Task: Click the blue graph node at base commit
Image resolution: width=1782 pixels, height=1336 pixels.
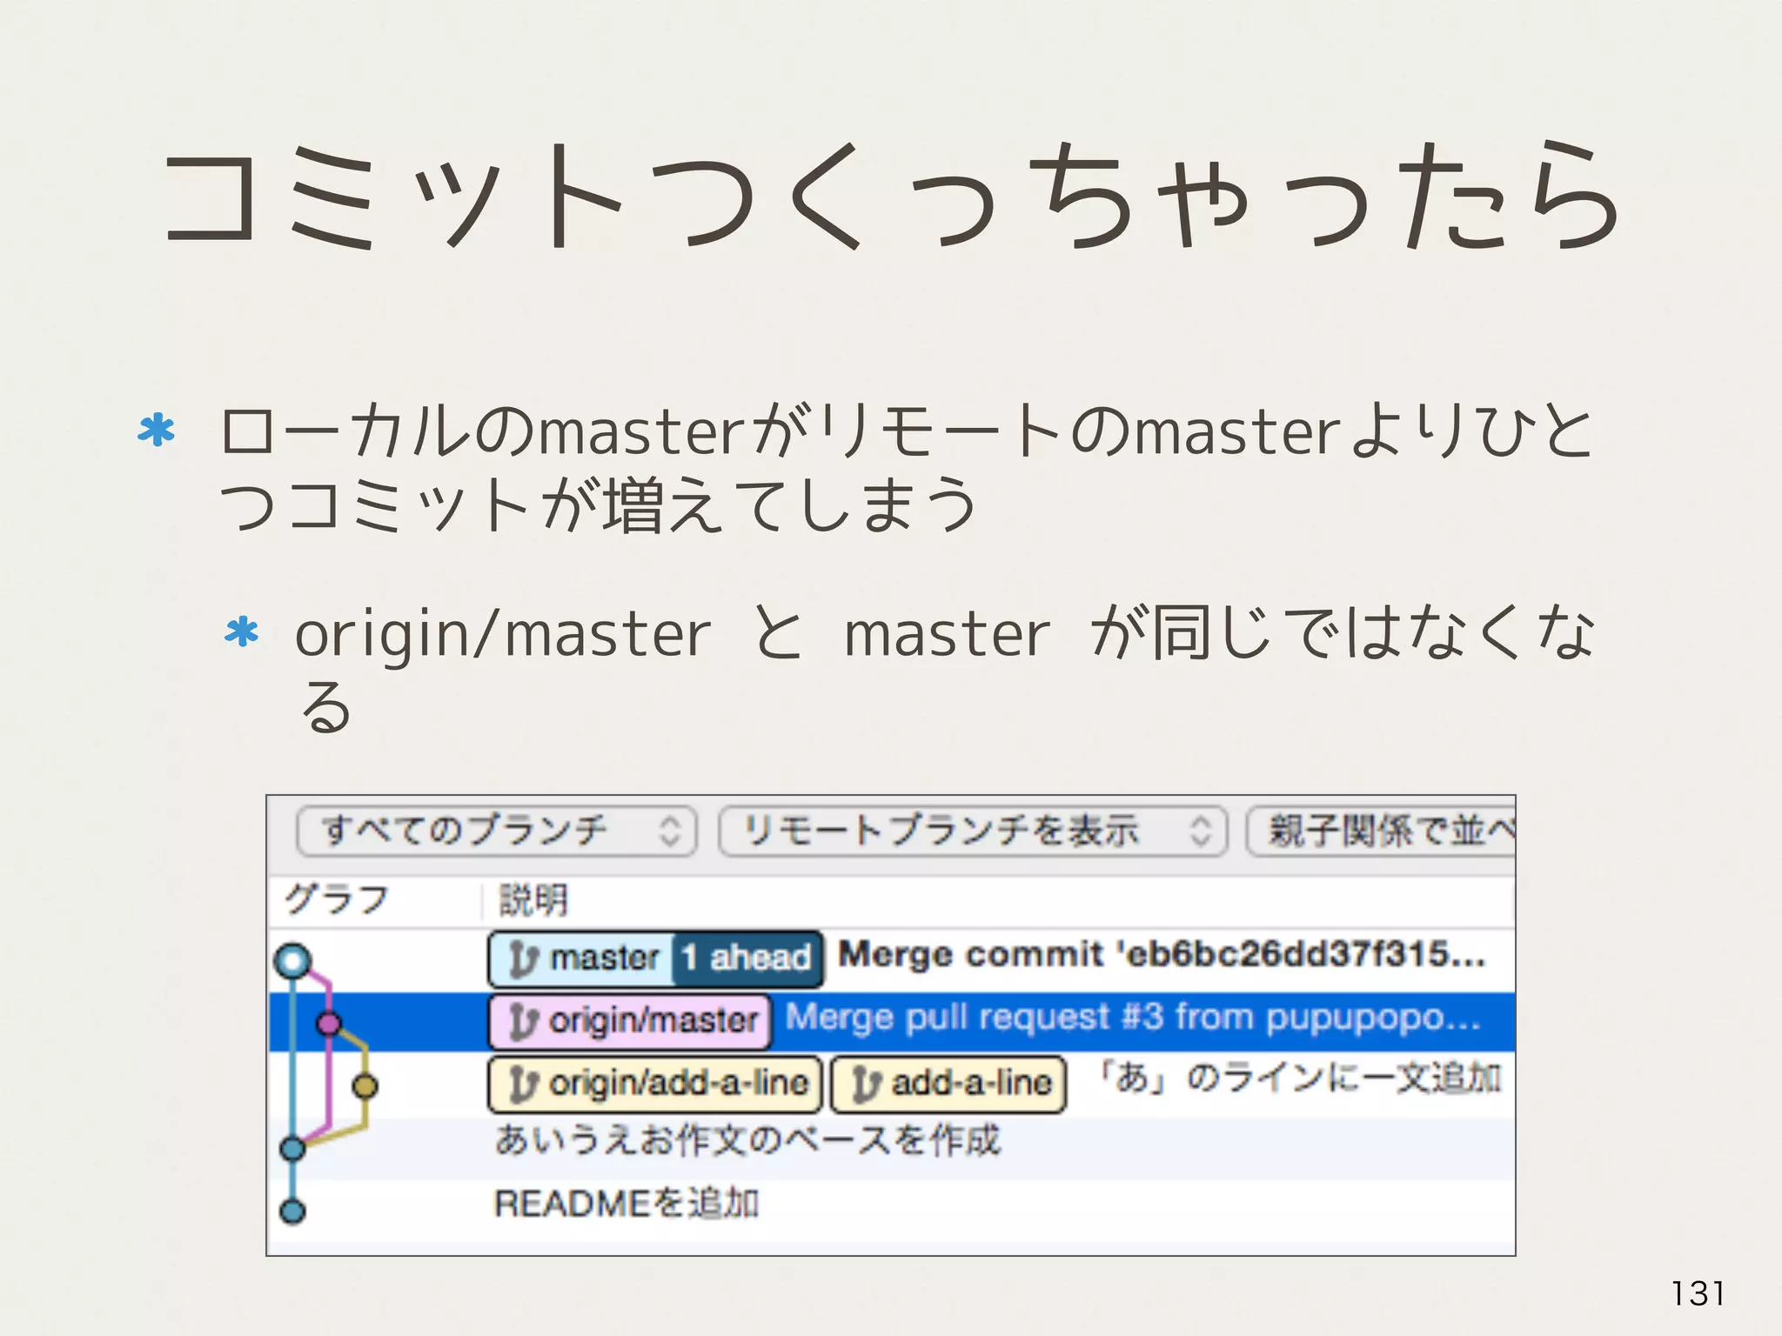Action: tap(293, 1148)
